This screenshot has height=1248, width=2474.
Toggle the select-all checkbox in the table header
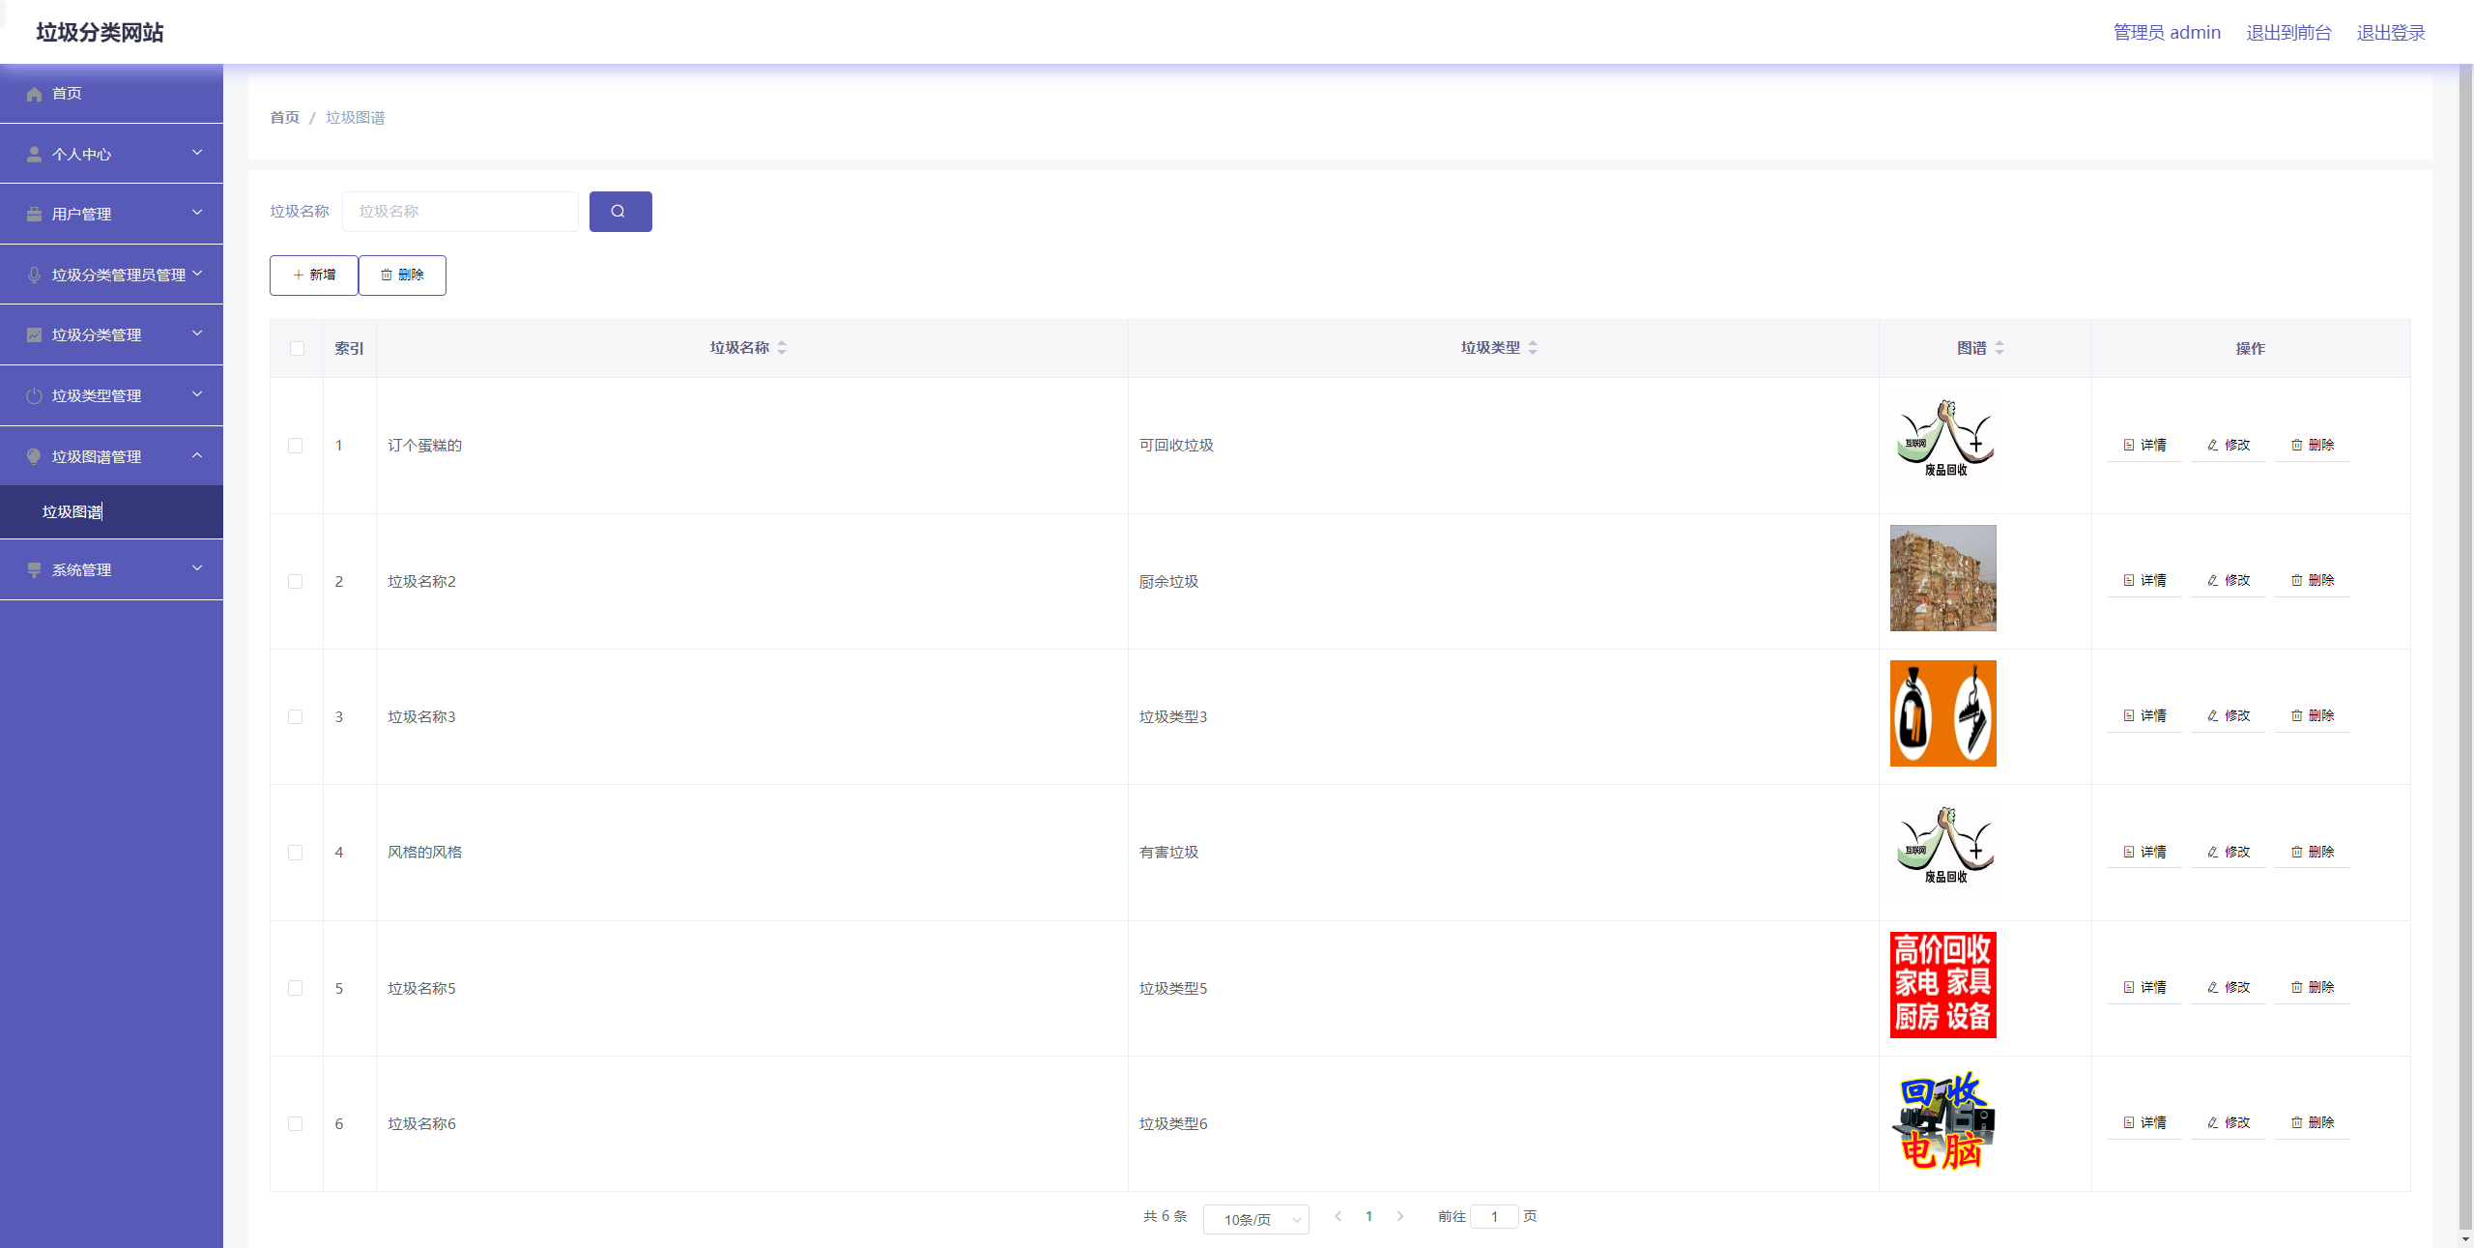pos(296,349)
